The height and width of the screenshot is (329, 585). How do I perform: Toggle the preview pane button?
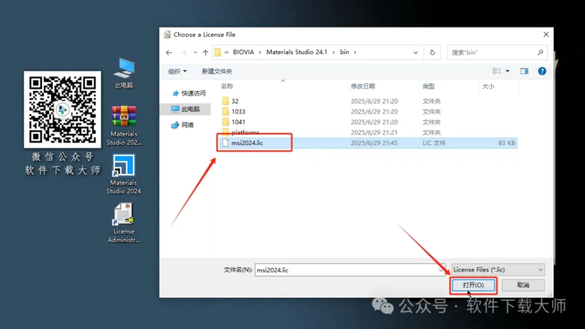524,71
